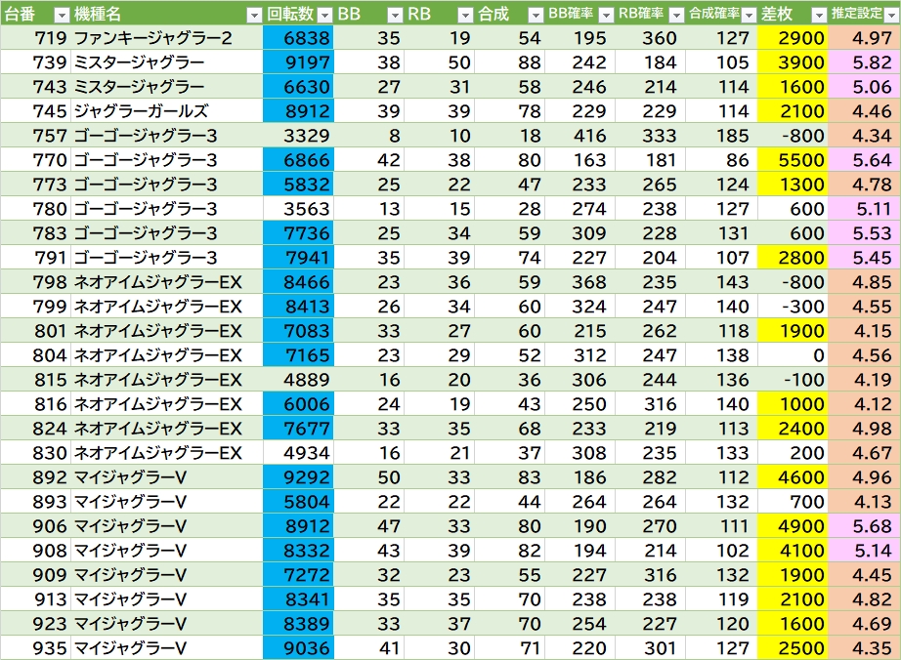The height and width of the screenshot is (660, 901).
Task: Select machine number 935 cell
Action: click(35, 648)
